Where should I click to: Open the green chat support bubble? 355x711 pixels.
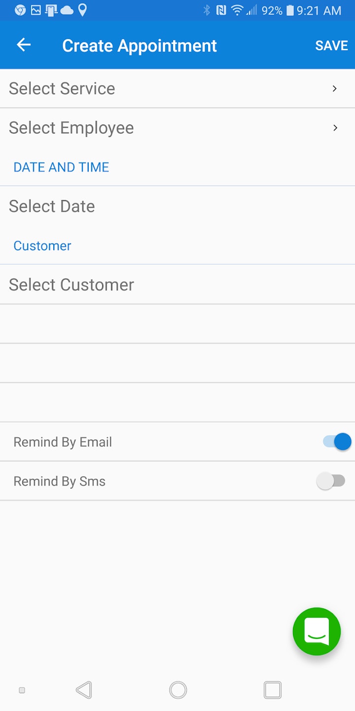click(317, 632)
